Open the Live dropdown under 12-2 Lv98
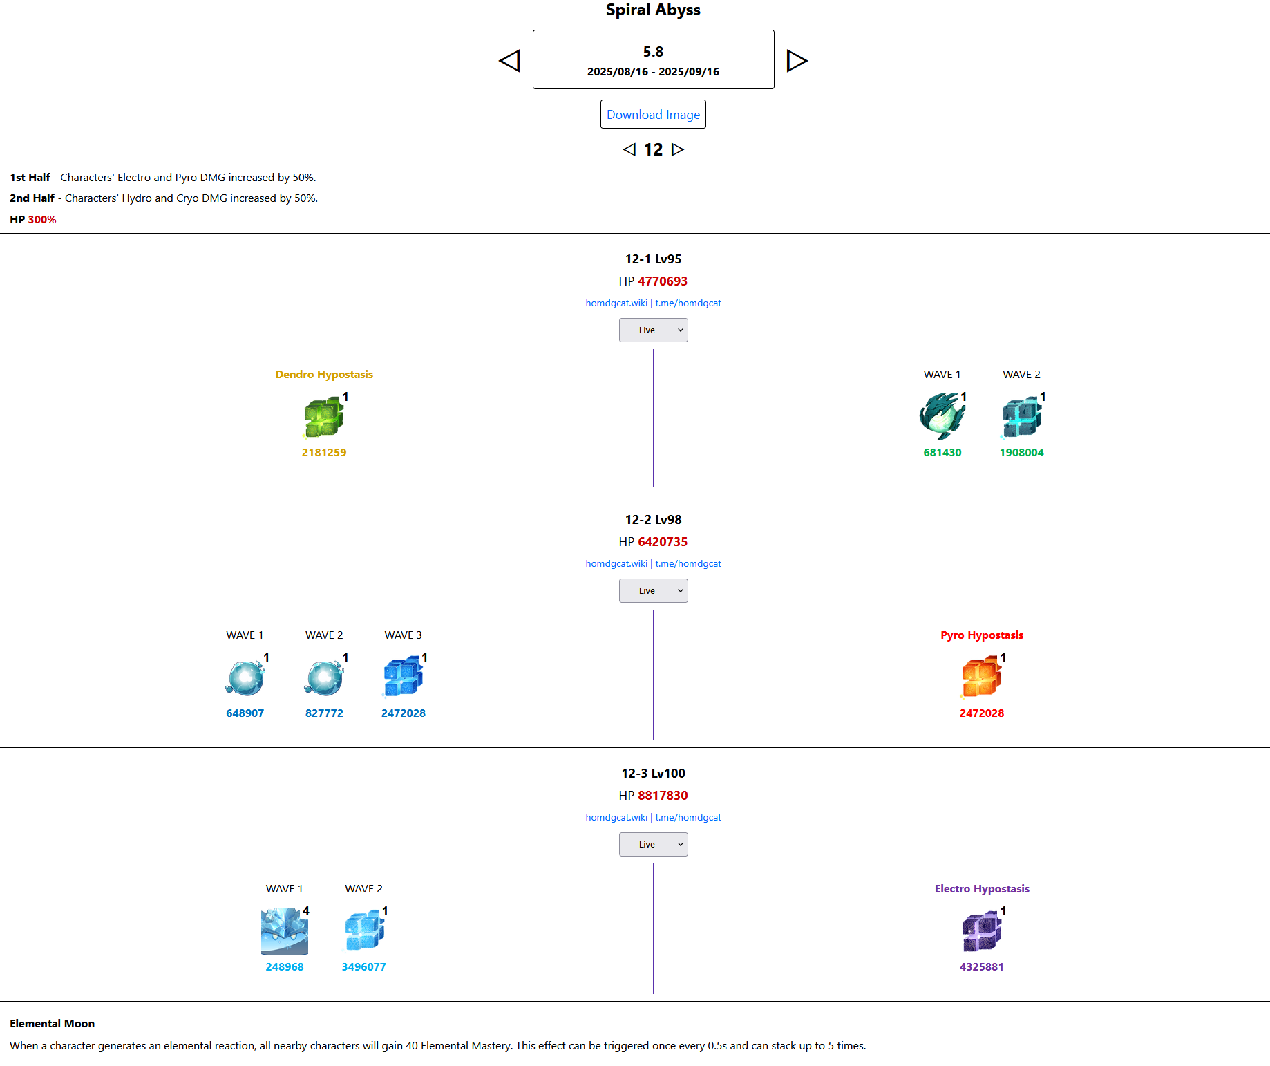1270x1066 pixels. (x=653, y=590)
